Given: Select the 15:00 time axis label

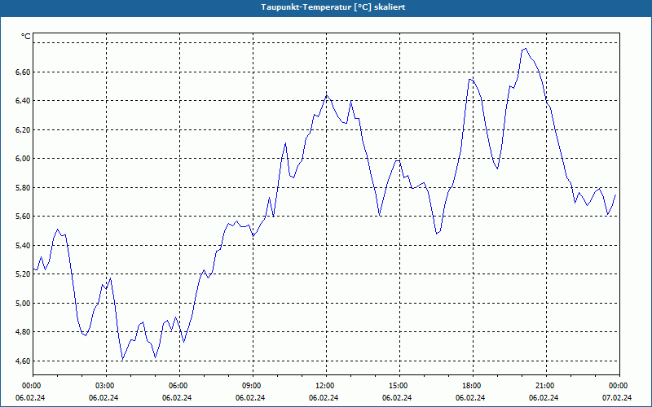Looking at the screenshot, I should coord(398,386).
